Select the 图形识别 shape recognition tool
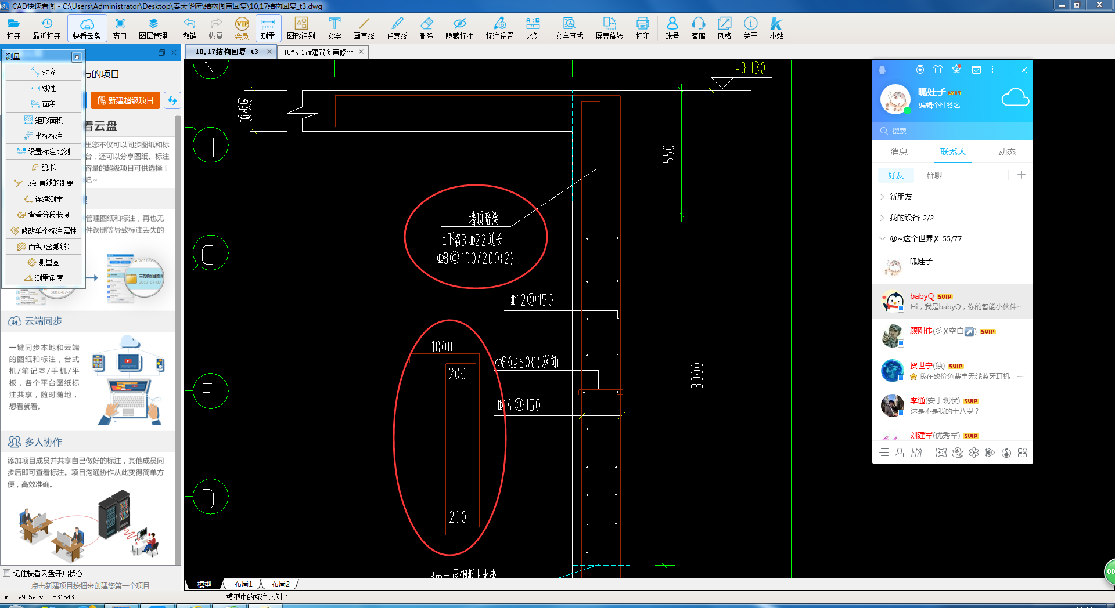The width and height of the screenshot is (1115, 608). click(x=301, y=28)
